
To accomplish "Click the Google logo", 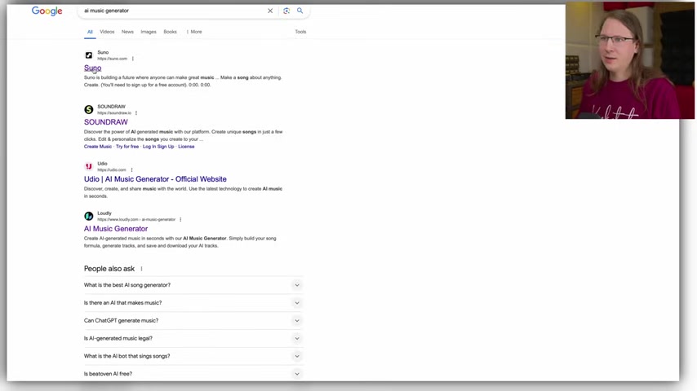I will [47, 11].
